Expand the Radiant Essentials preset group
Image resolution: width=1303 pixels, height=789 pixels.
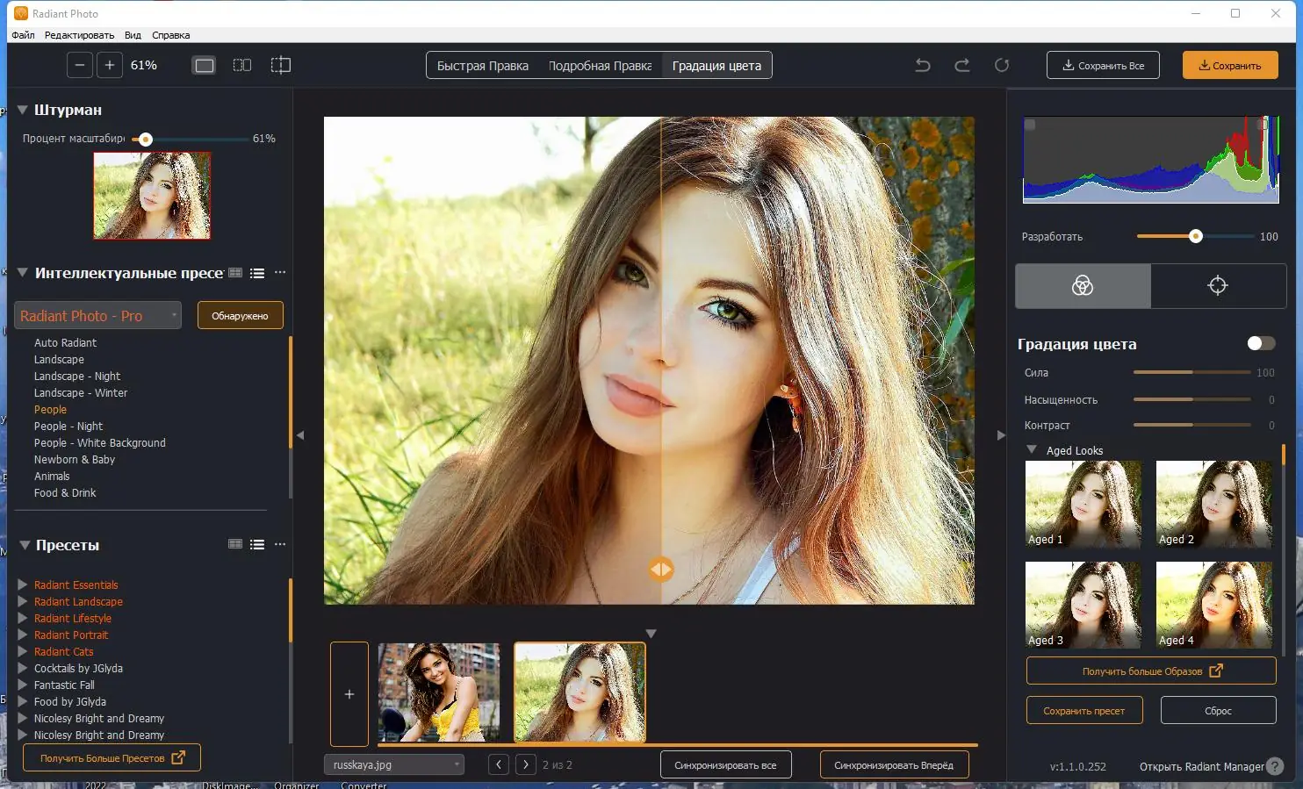[23, 585]
